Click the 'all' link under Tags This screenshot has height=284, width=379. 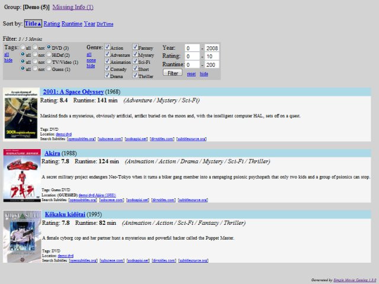7,54
